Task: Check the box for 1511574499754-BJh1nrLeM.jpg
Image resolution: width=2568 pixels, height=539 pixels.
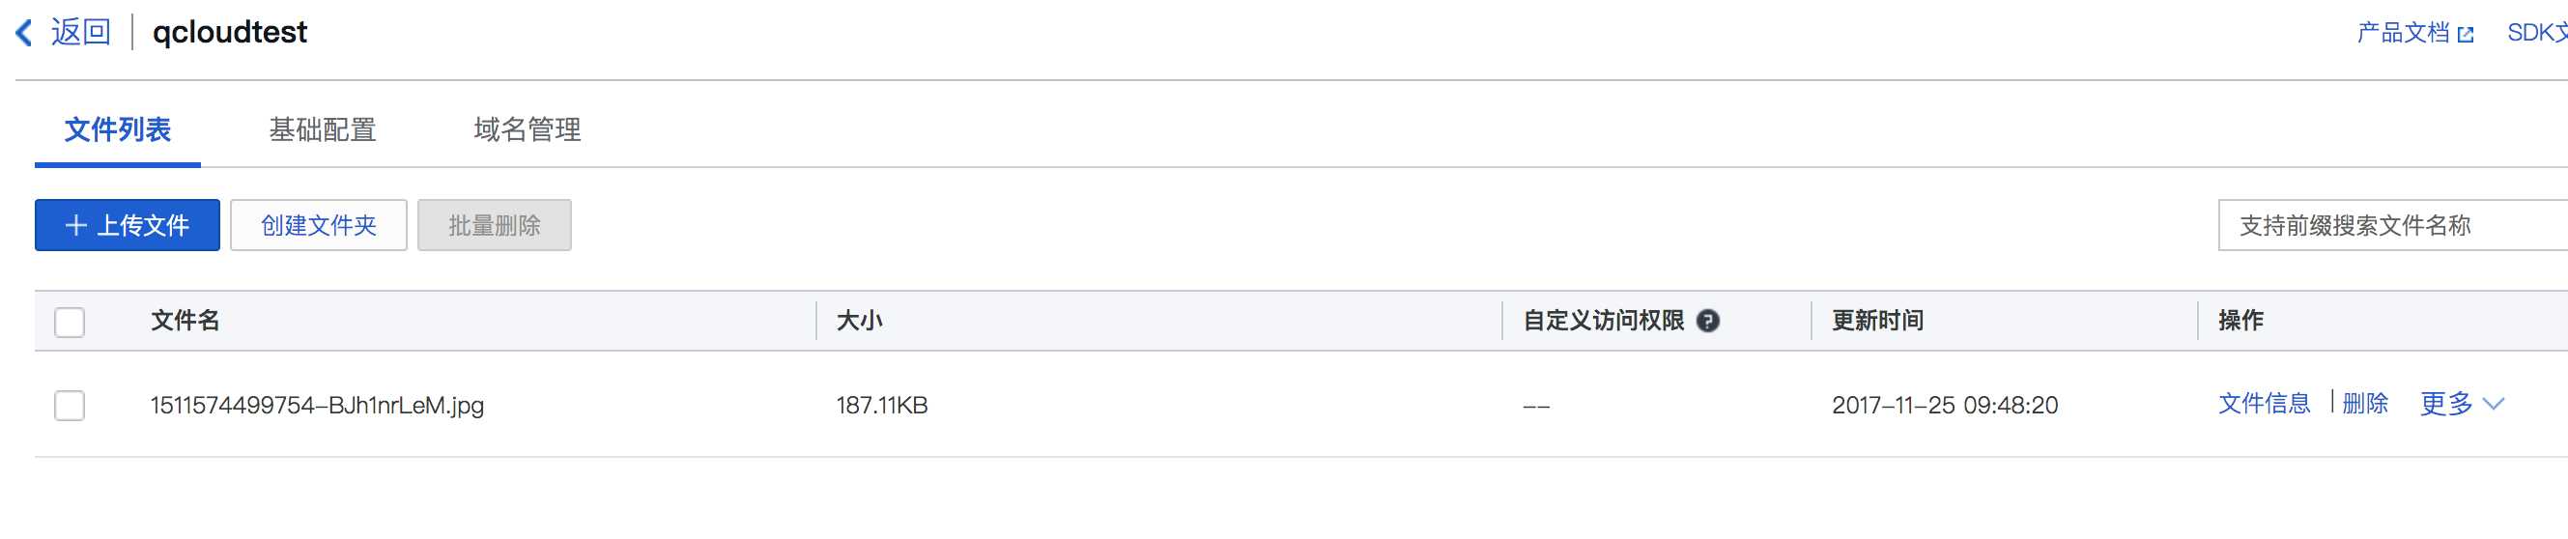Action: [70, 406]
